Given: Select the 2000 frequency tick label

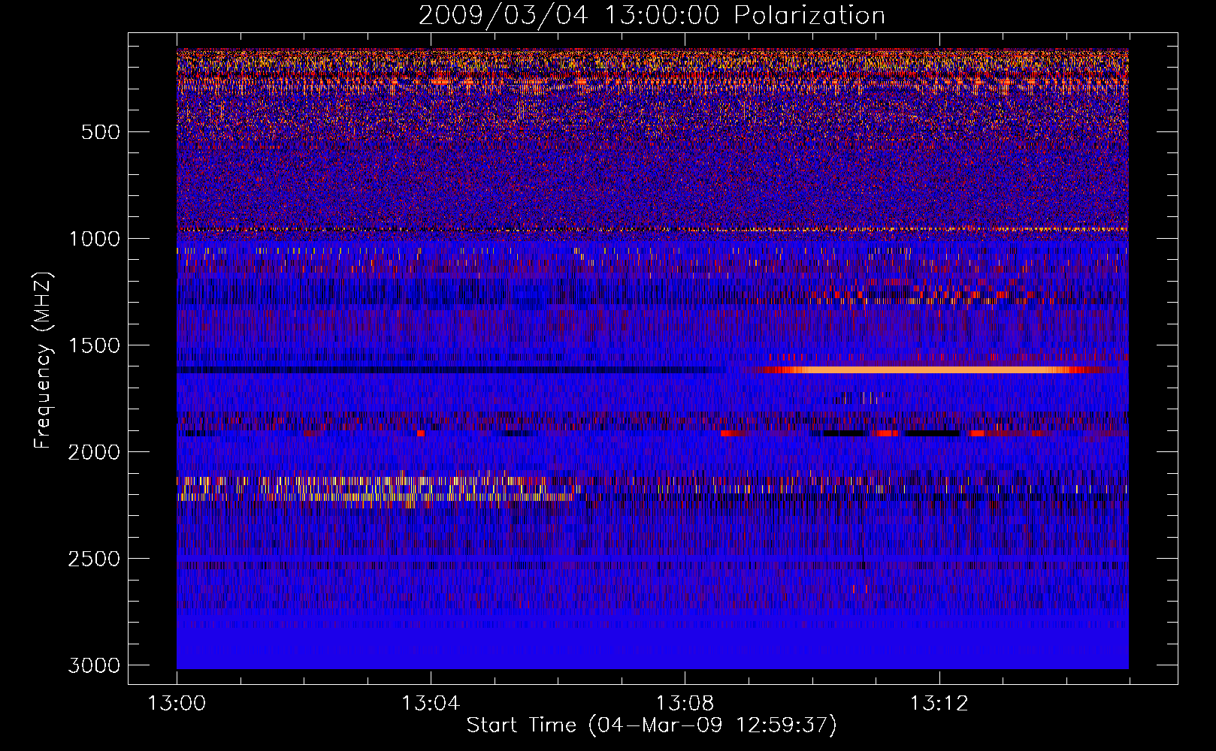Looking at the screenshot, I should click(94, 452).
